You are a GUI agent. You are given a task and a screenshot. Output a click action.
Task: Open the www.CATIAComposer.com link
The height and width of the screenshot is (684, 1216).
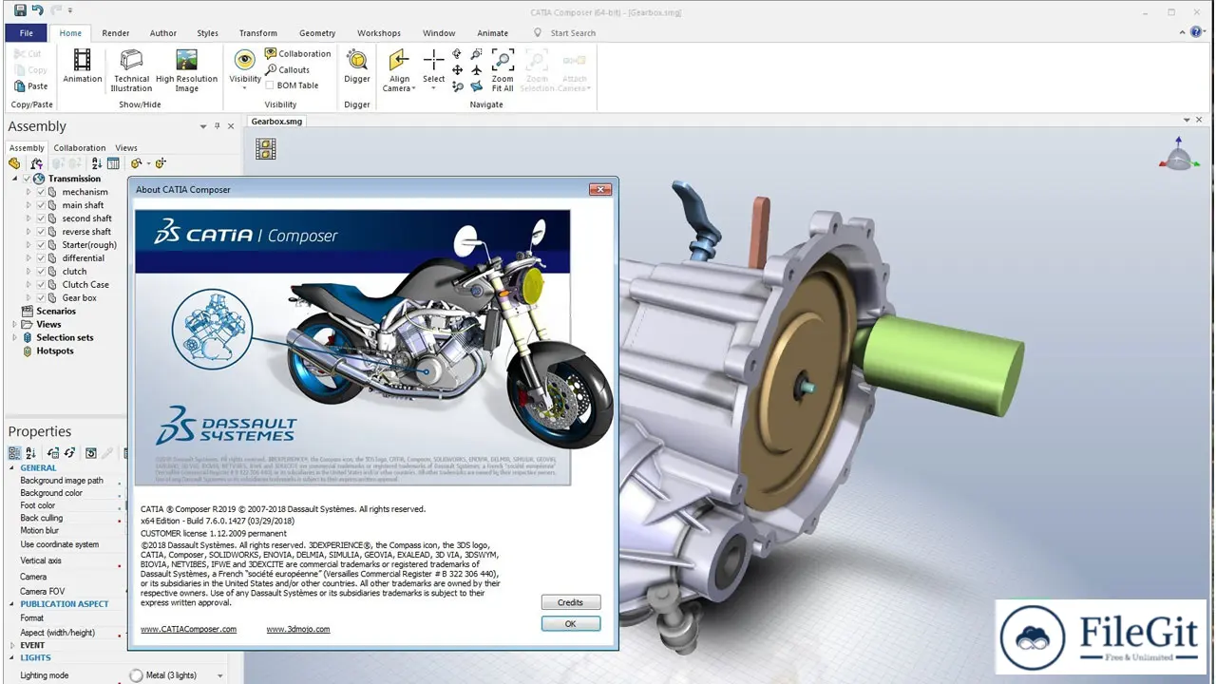point(188,629)
